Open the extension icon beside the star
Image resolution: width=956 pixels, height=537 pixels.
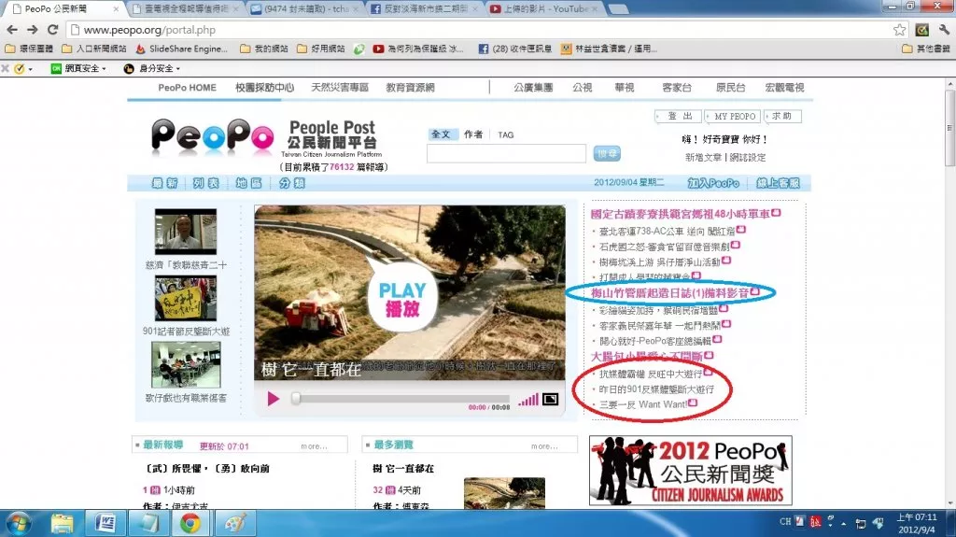(x=921, y=30)
